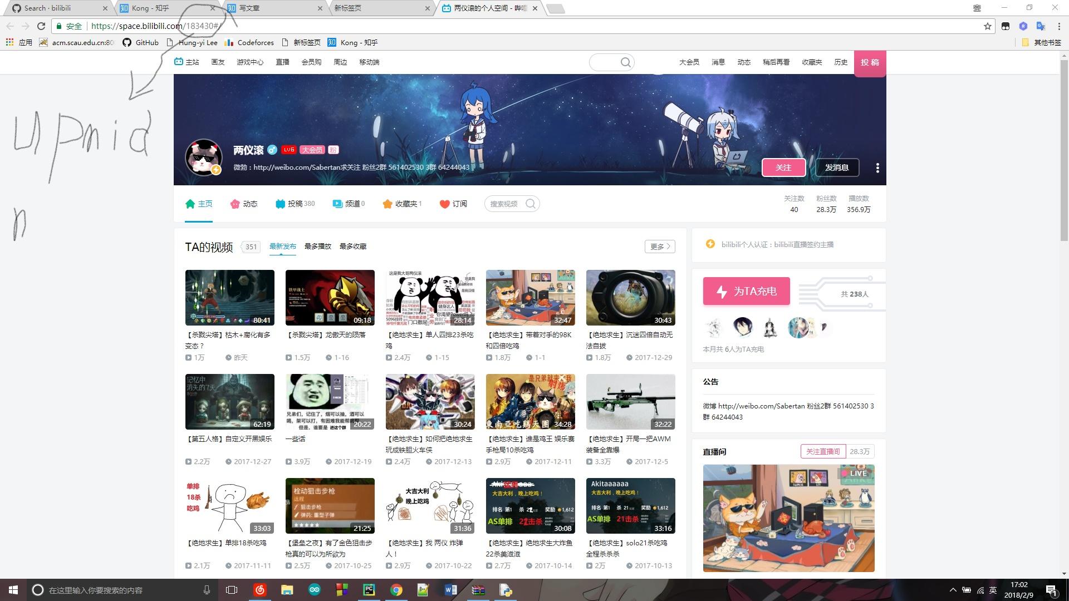This screenshot has height=601, width=1069.
Task: Select the 频道 0 tab
Action: (x=349, y=204)
